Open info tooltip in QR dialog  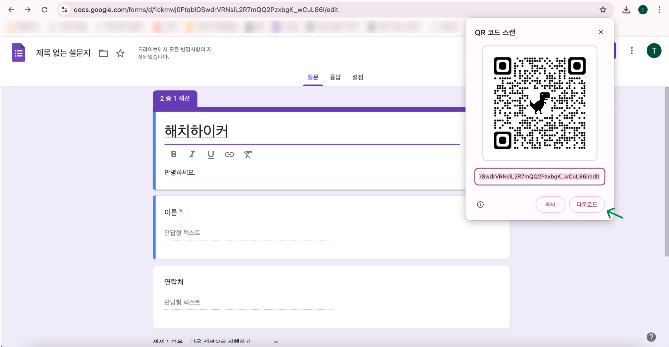(480, 205)
